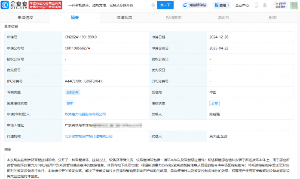Clear the search box with the X icon
This screenshot has height=179, width=300.
pyautogui.click(x=153, y=5)
